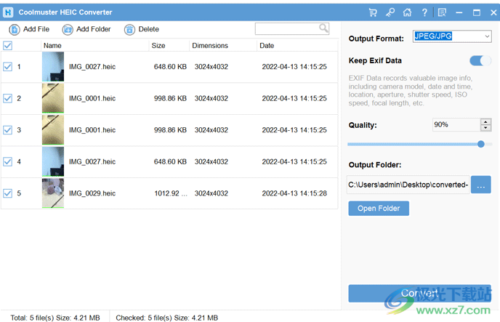Click the Open Folder button
The height and width of the screenshot is (322, 500).
point(379,209)
